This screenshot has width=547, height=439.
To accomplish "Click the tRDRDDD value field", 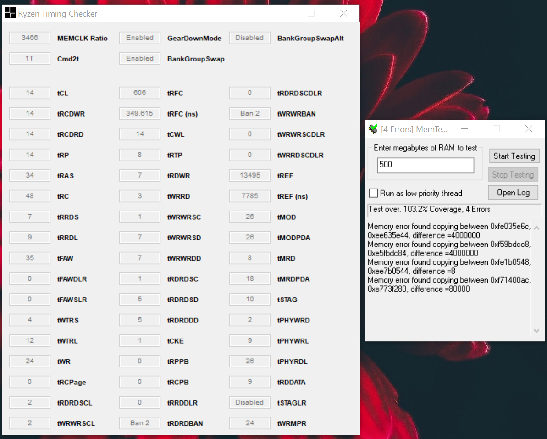I will point(139,320).
